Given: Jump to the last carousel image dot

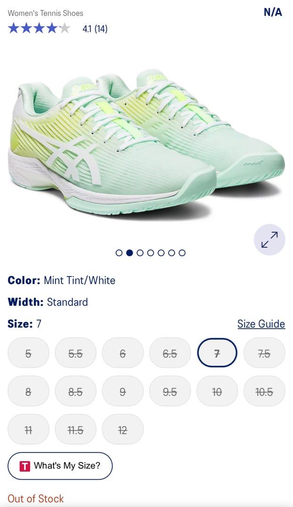Looking at the screenshot, I should [182, 253].
